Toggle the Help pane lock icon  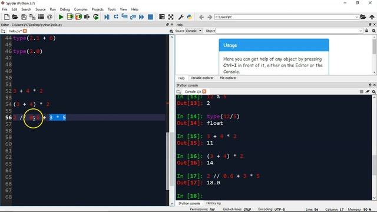click(x=366, y=31)
